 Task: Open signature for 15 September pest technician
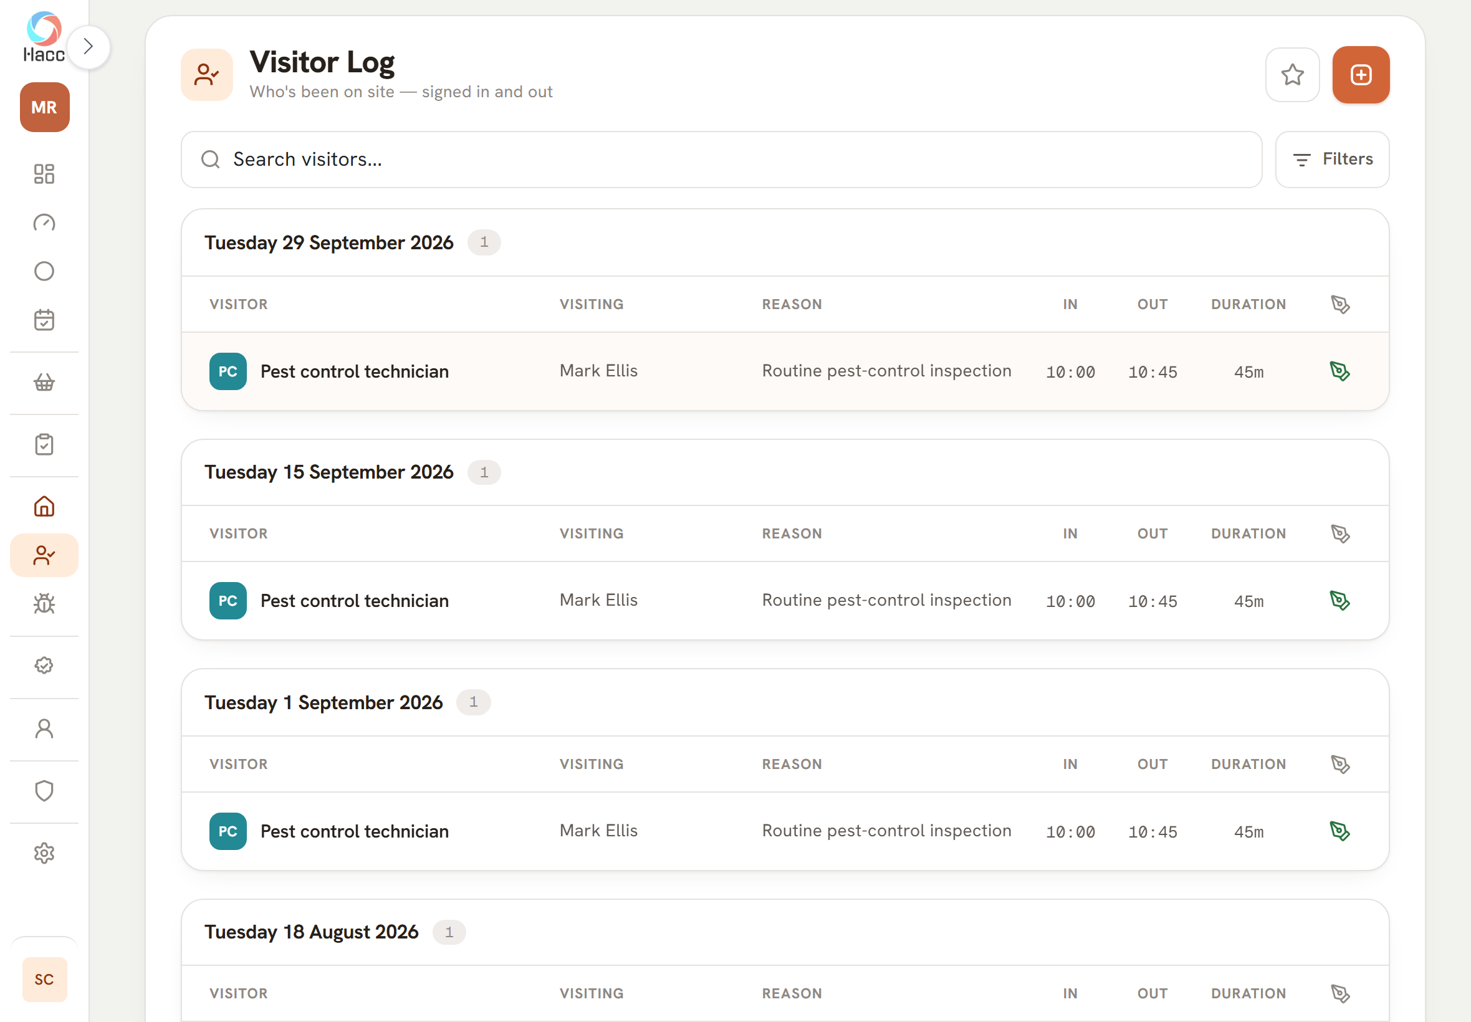pos(1339,601)
